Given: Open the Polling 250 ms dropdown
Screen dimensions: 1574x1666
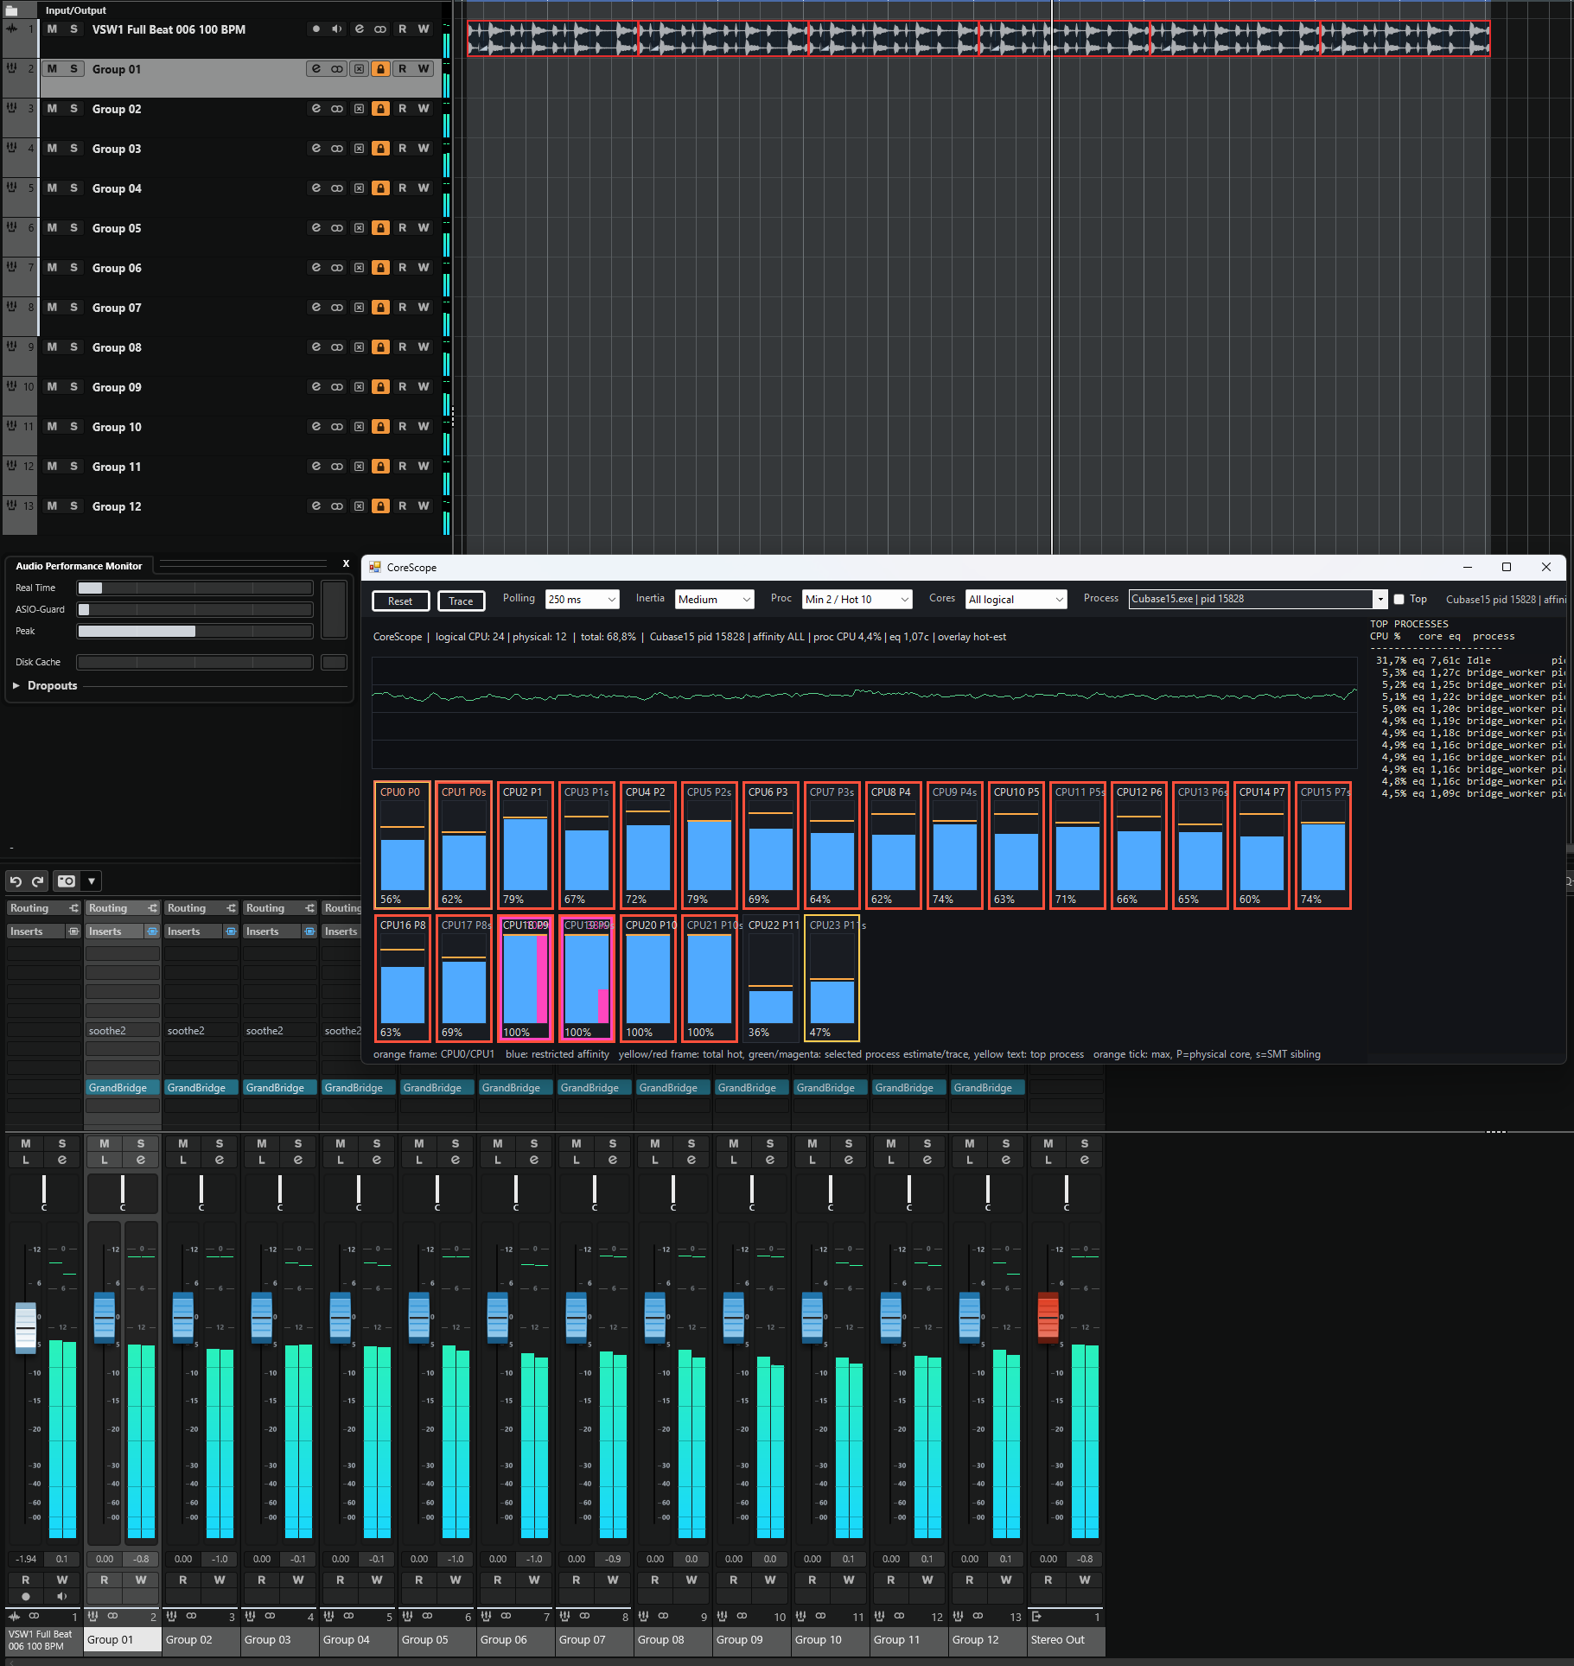Looking at the screenshot, I should point(583,600).
